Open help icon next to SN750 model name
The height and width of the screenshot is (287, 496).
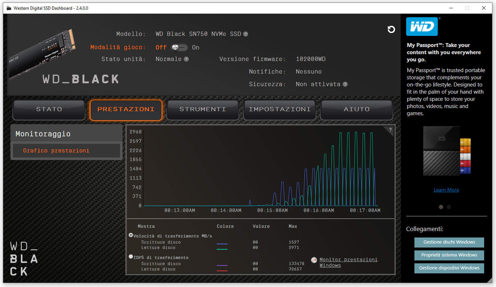245,34
